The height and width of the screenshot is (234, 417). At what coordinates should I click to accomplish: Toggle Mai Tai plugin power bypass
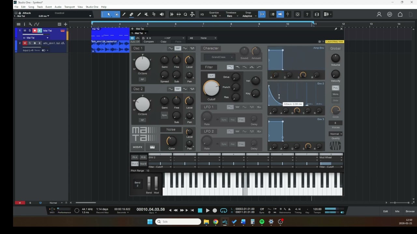[132, 38]
